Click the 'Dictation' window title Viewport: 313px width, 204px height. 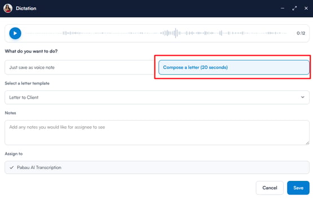tap(26, 8)
